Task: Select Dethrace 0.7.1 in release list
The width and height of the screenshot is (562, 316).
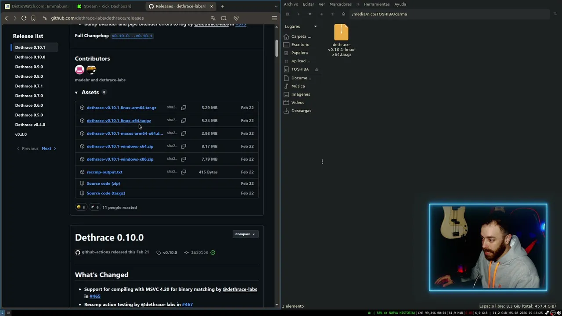Action: point(29,86)
